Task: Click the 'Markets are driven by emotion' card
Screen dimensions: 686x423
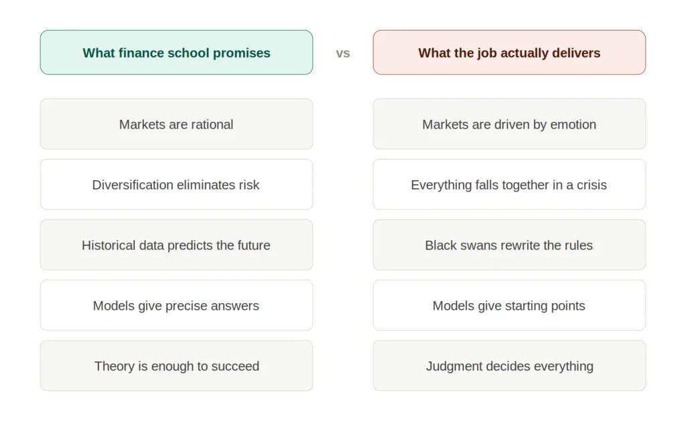Action: pyautogui.click(x=509, y=124)
